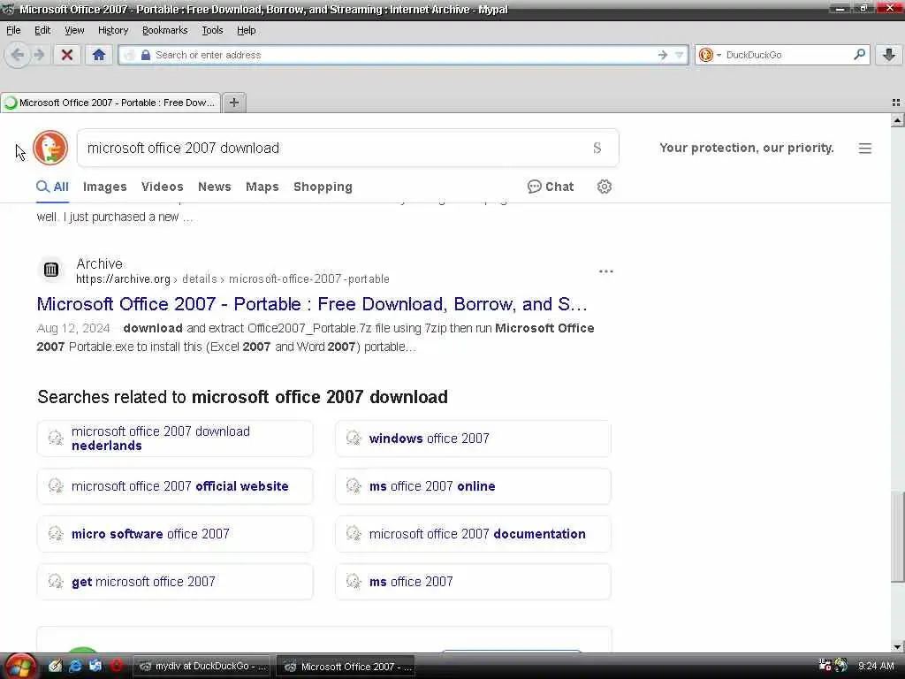905x679 pixels.
Task: Click the scrollbar down arrow
Action: point(898,646)
